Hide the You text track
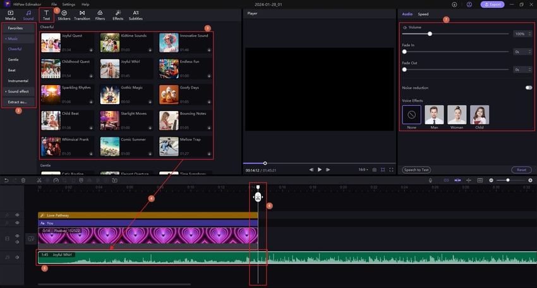The width and height of the screenshot is (537, 288). 17,222
